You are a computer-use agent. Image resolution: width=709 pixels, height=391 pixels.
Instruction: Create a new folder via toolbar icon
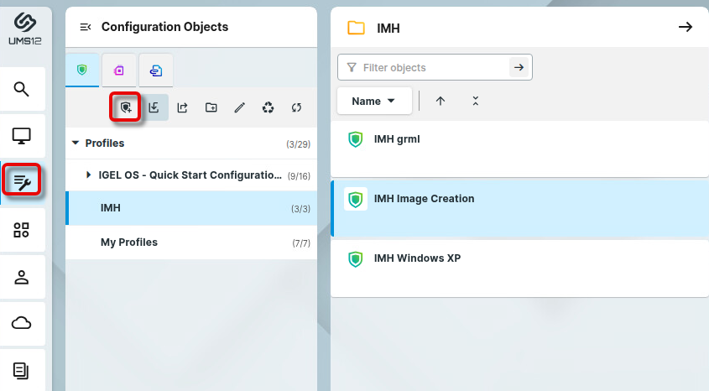coord(211,107)
